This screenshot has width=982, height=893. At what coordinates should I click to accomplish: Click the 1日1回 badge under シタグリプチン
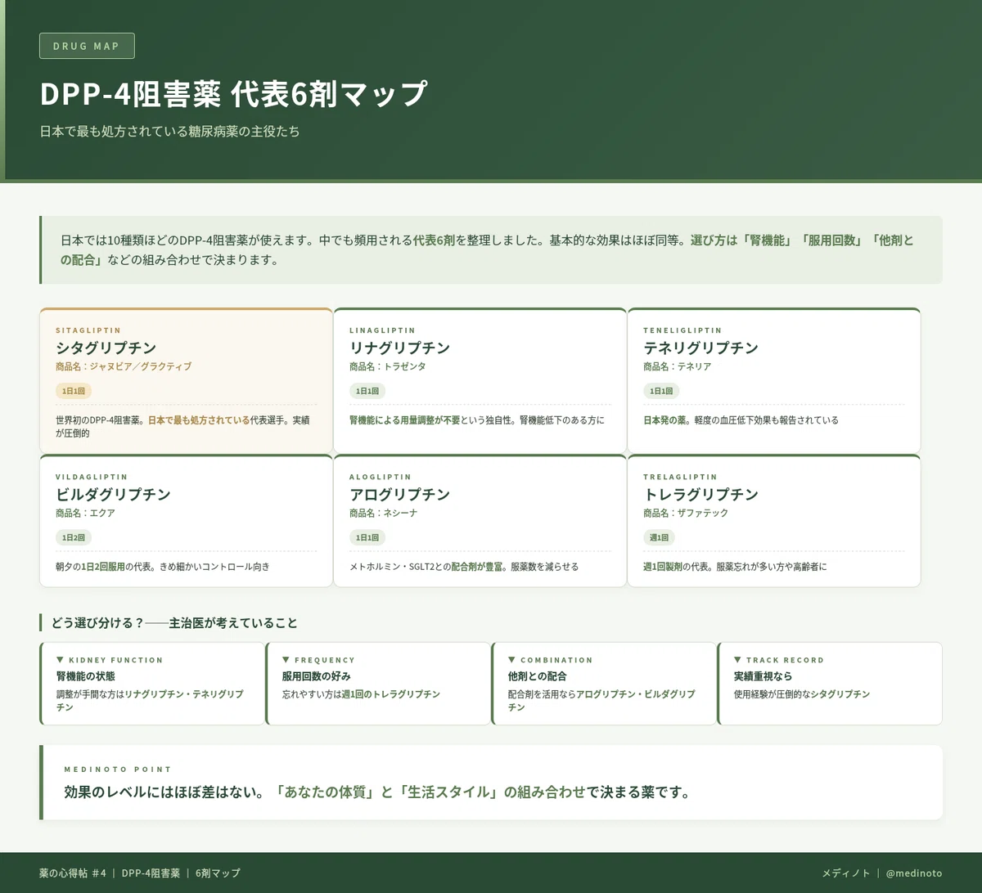coord(74,391)
